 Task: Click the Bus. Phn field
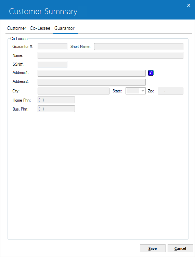[x=56, y=109]
